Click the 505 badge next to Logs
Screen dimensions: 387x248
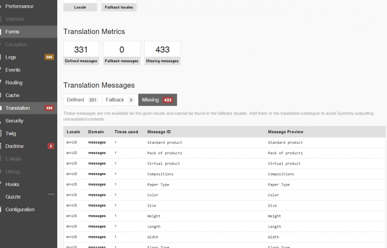coord(50,57)
